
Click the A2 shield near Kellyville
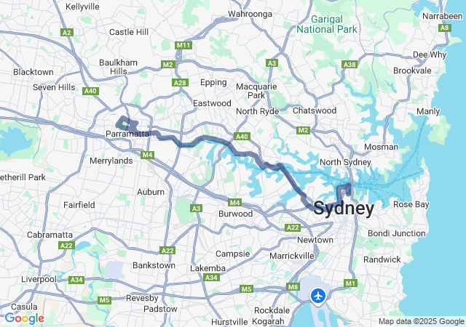tap(66, 33)
